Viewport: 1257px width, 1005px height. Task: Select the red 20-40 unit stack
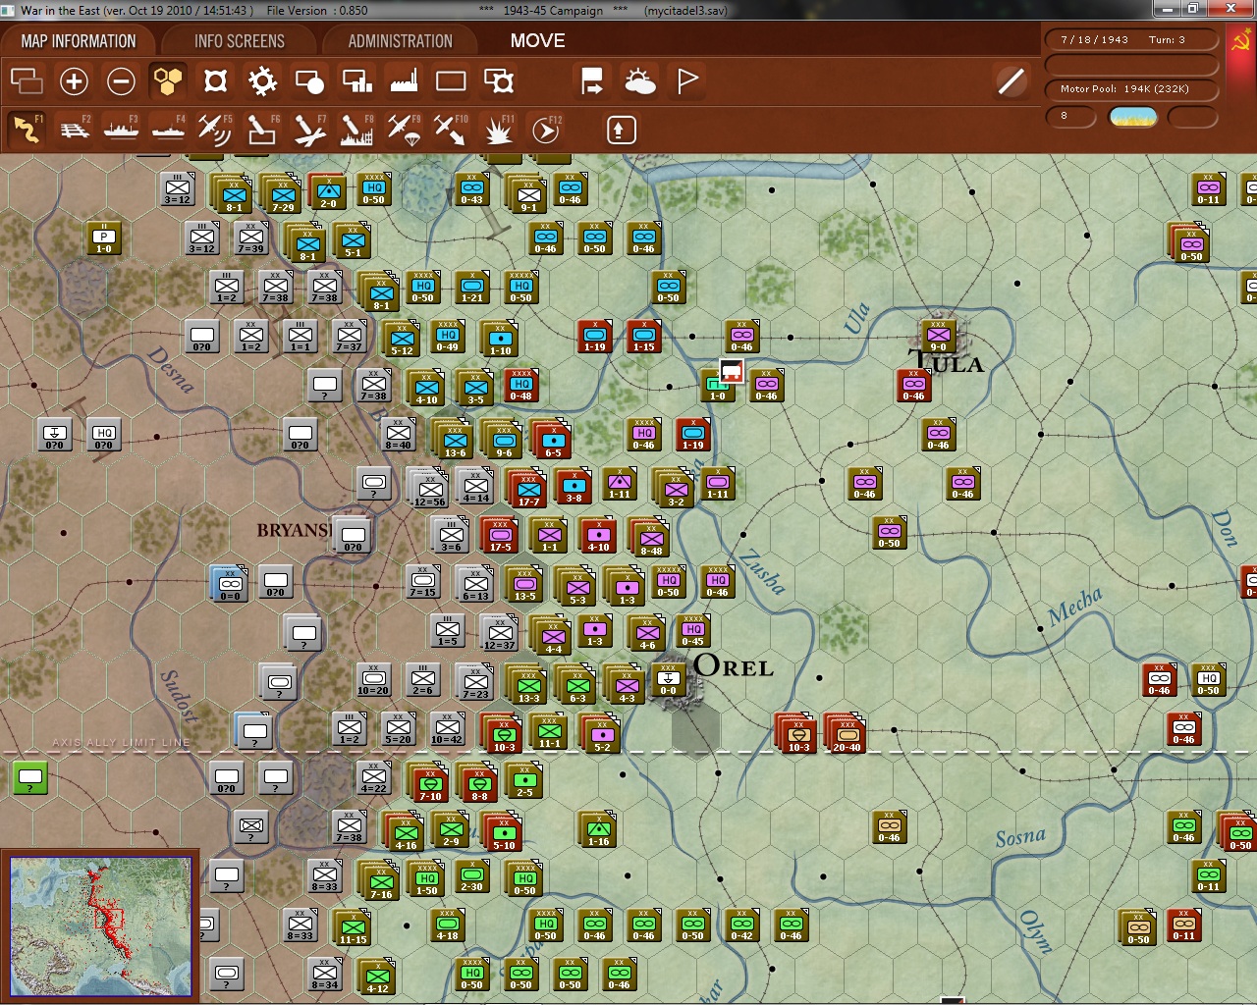coord(847,734)
